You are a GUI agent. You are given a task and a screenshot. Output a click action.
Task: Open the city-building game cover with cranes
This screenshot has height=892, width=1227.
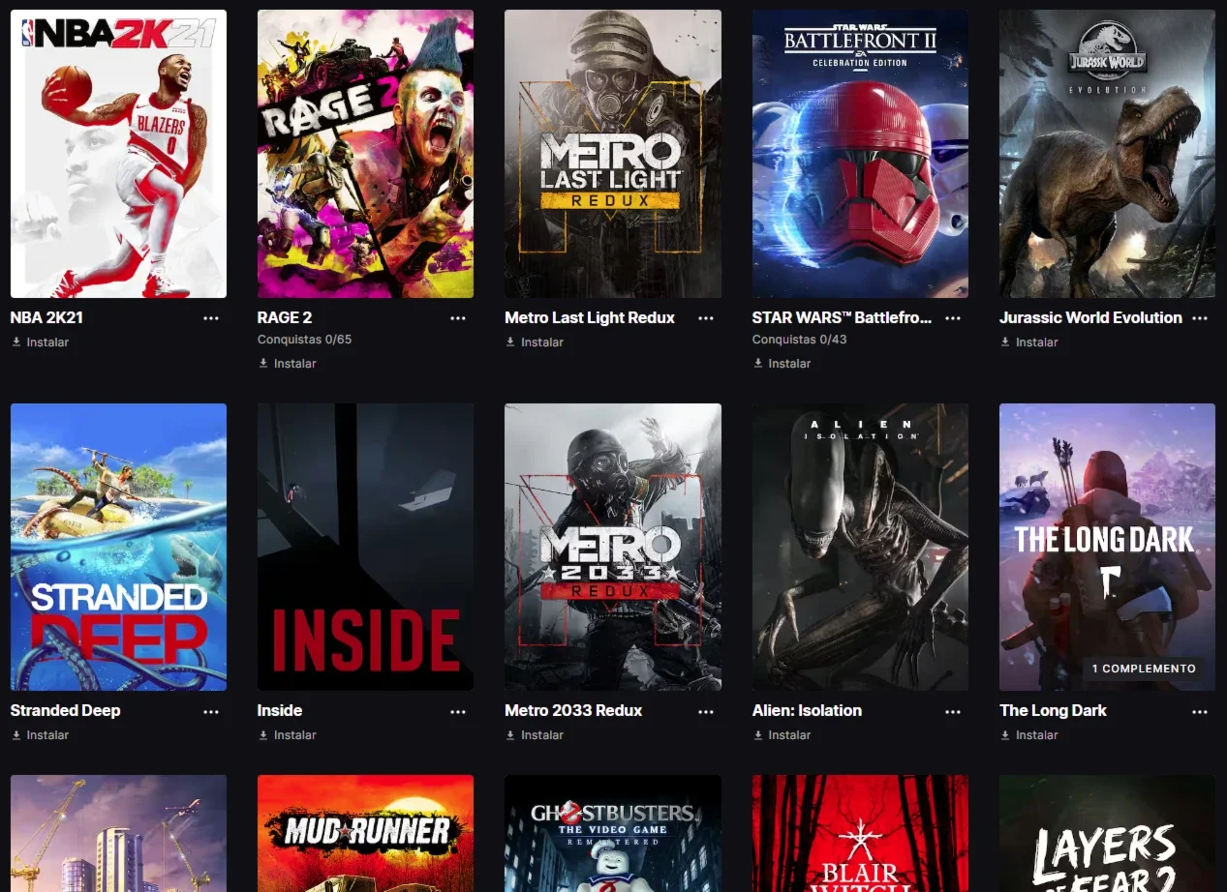click(118, 833)
